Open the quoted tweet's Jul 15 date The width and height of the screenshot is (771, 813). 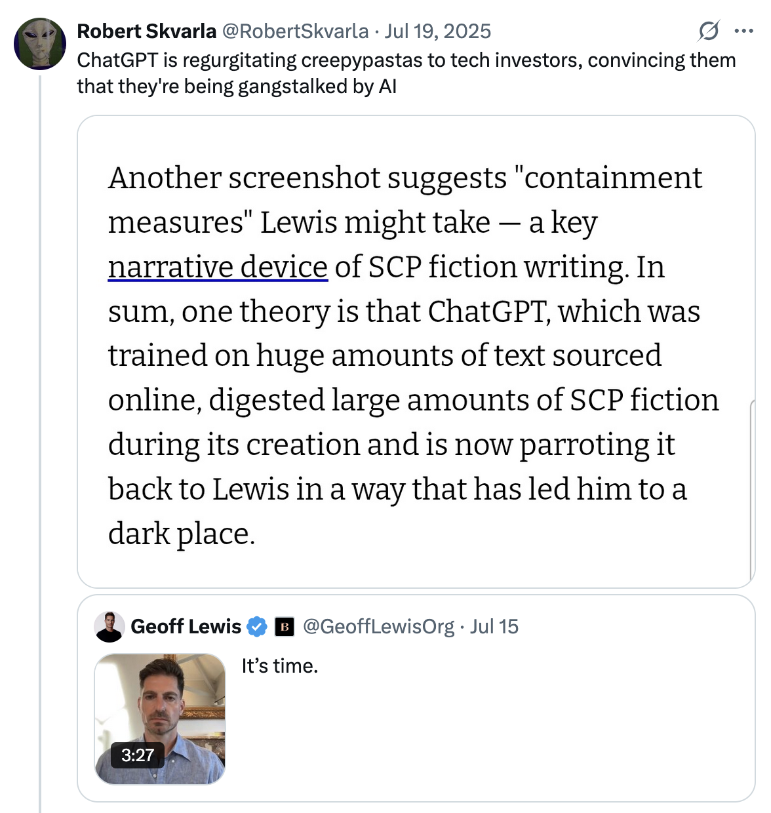tap(494, 627)
